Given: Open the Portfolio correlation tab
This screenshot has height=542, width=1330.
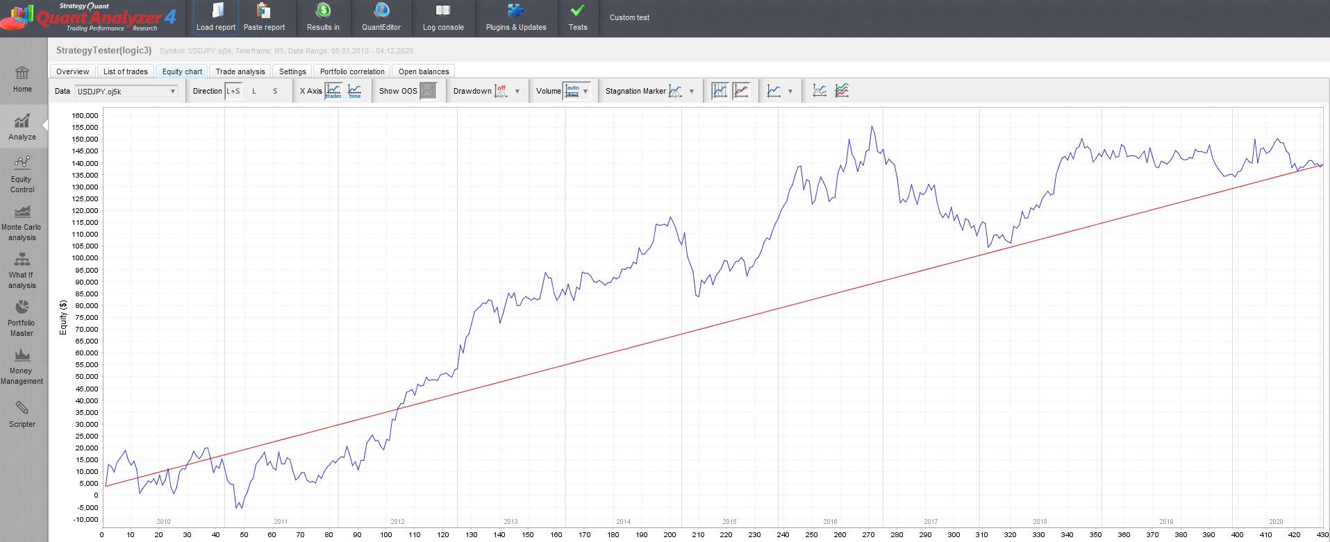Looking at the screenshot, I should point(352,71).
